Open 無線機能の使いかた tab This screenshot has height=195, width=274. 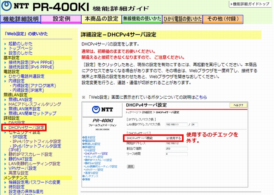tap(142, 19)
